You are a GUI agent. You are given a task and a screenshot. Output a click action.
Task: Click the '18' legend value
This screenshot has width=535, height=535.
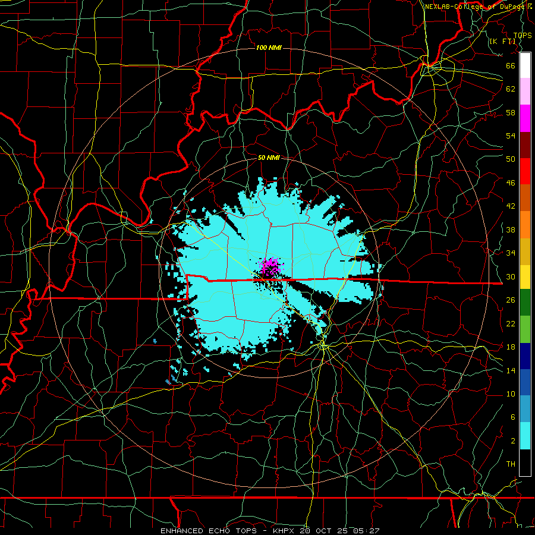point(511,347)
